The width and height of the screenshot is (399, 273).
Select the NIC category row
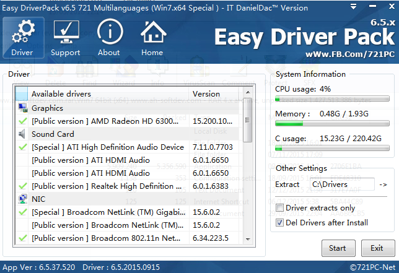127,199
